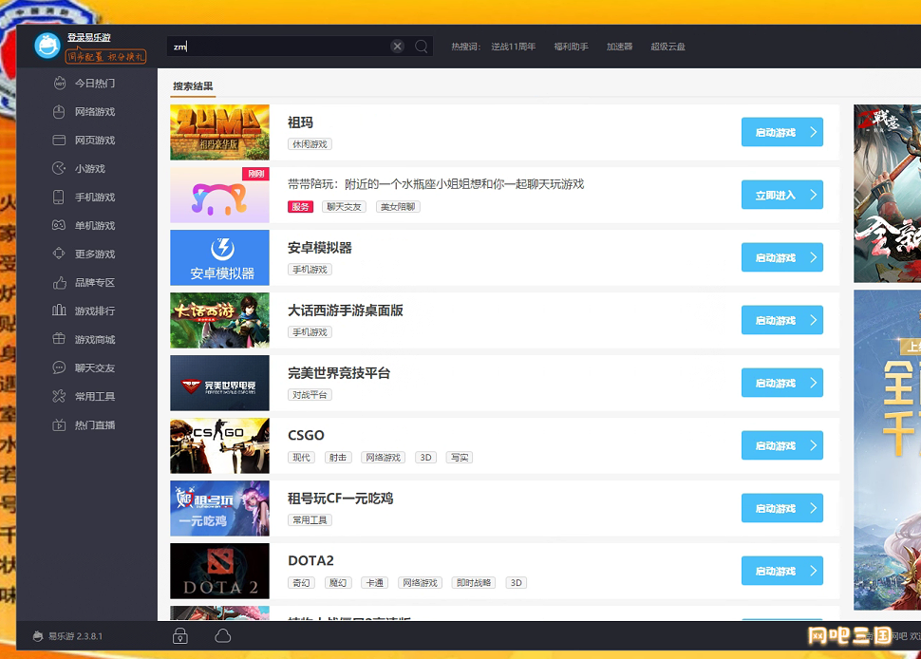
Task: Focus the search input field
Action: [x=279, y=47]
